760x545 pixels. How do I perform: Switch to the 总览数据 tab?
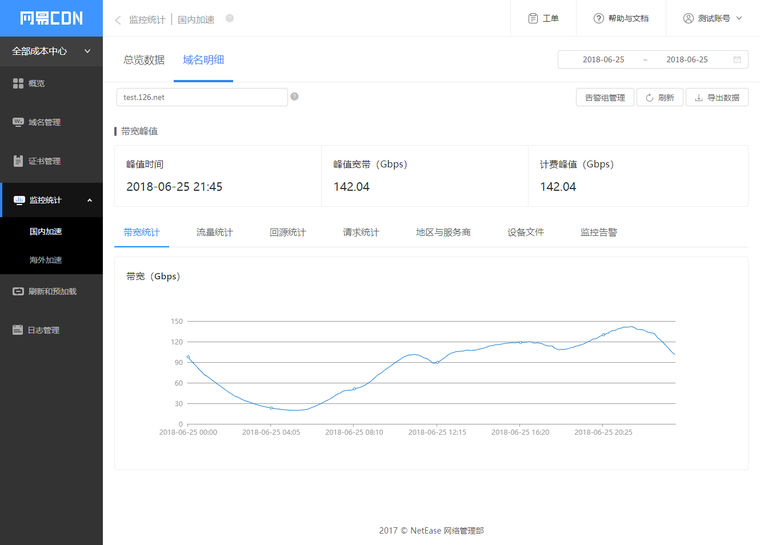(x=144, y=60)
